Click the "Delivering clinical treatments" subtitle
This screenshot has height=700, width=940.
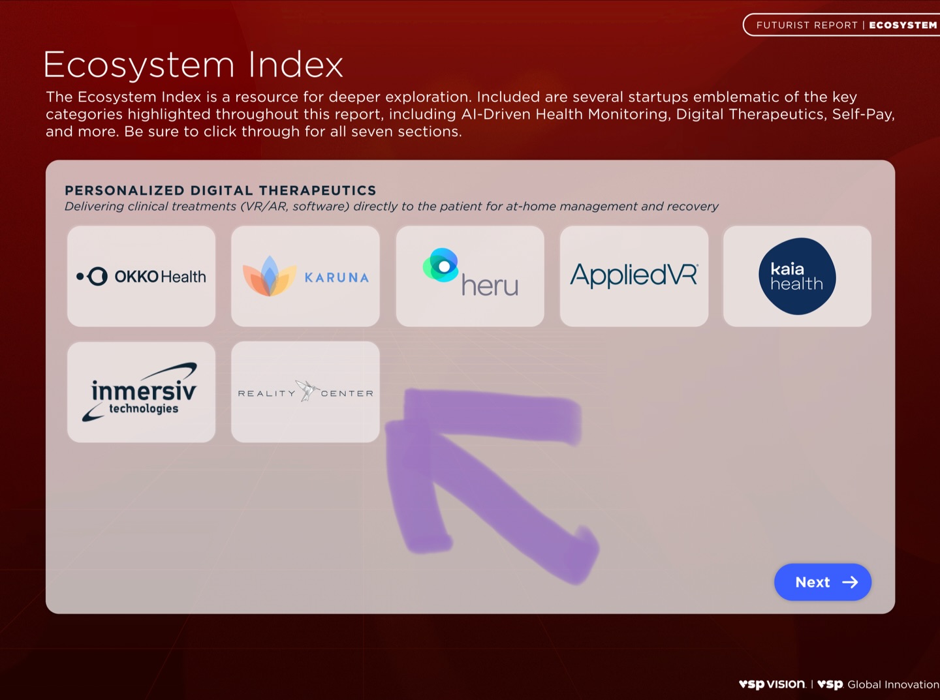(x=392, y=207)
